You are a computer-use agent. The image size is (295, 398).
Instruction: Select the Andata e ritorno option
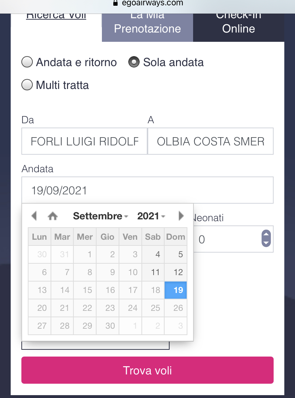pos(27,63)
